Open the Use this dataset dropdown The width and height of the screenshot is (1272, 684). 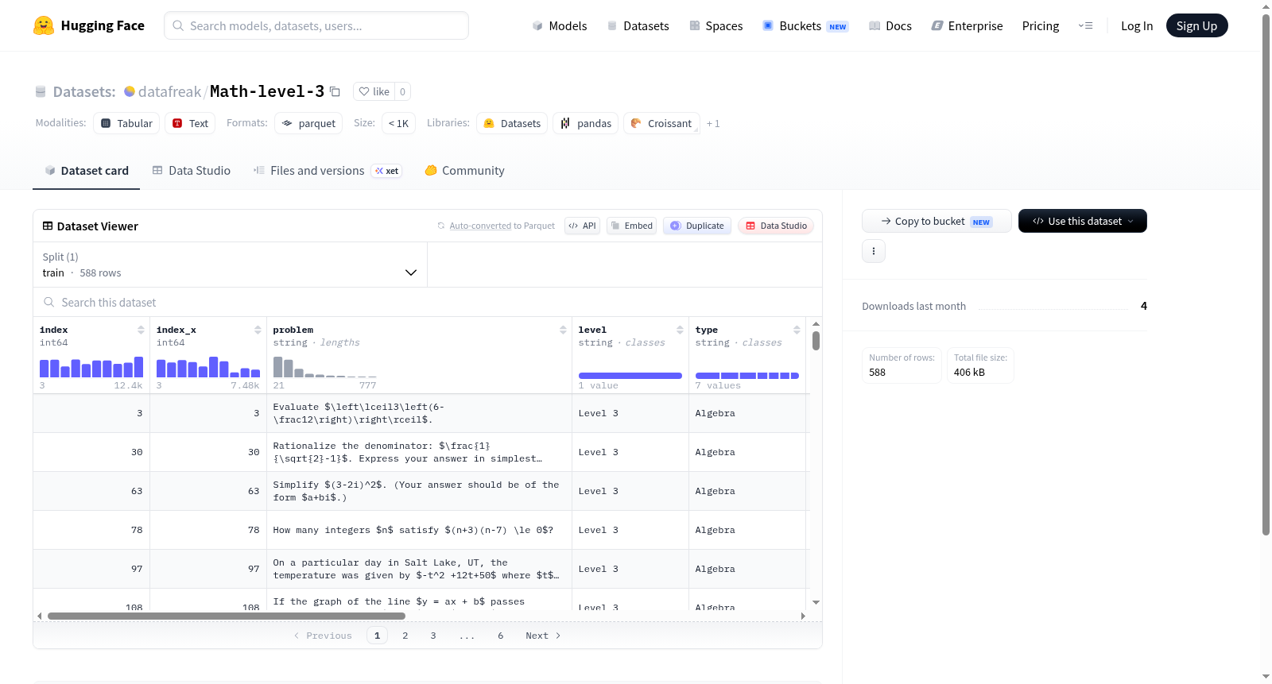pyautogui.click(x=1083, y=221)
